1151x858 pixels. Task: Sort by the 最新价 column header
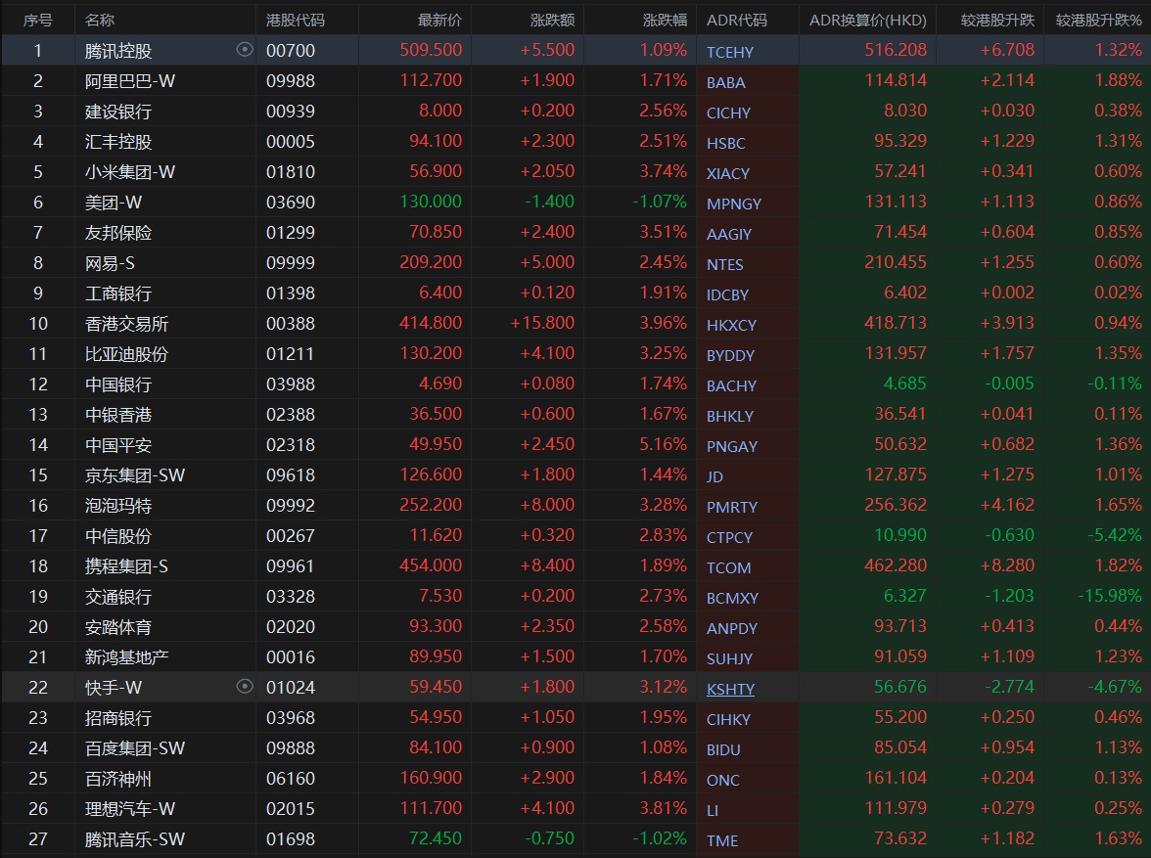439,20
